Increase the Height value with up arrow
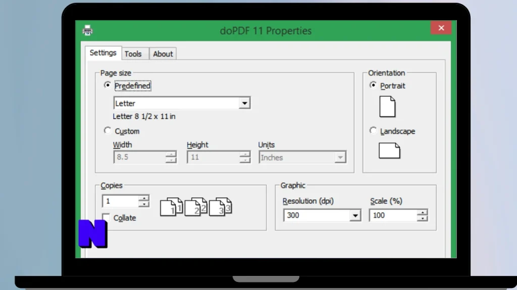Image resolution: width=517 pixels, height=290 pixels. pos(245,154)
